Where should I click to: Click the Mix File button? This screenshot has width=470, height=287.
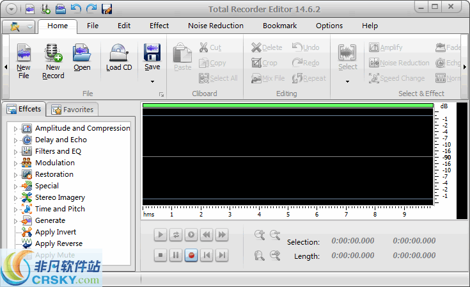(x=268, y=78)
